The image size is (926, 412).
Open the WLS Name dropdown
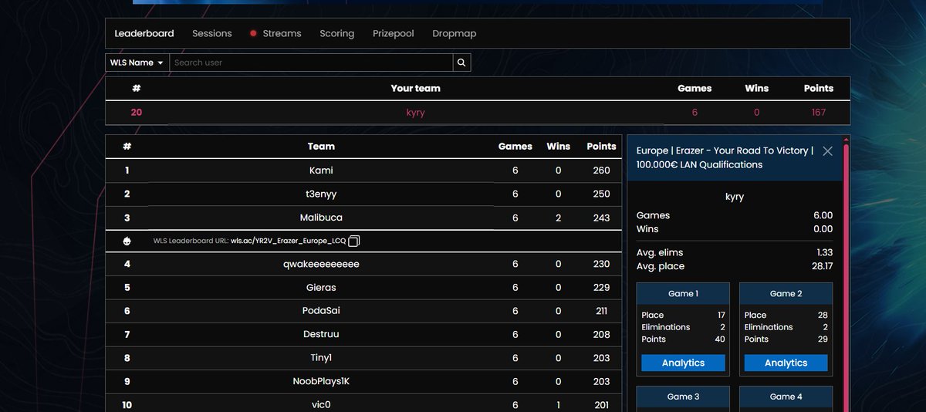point(137,62)
